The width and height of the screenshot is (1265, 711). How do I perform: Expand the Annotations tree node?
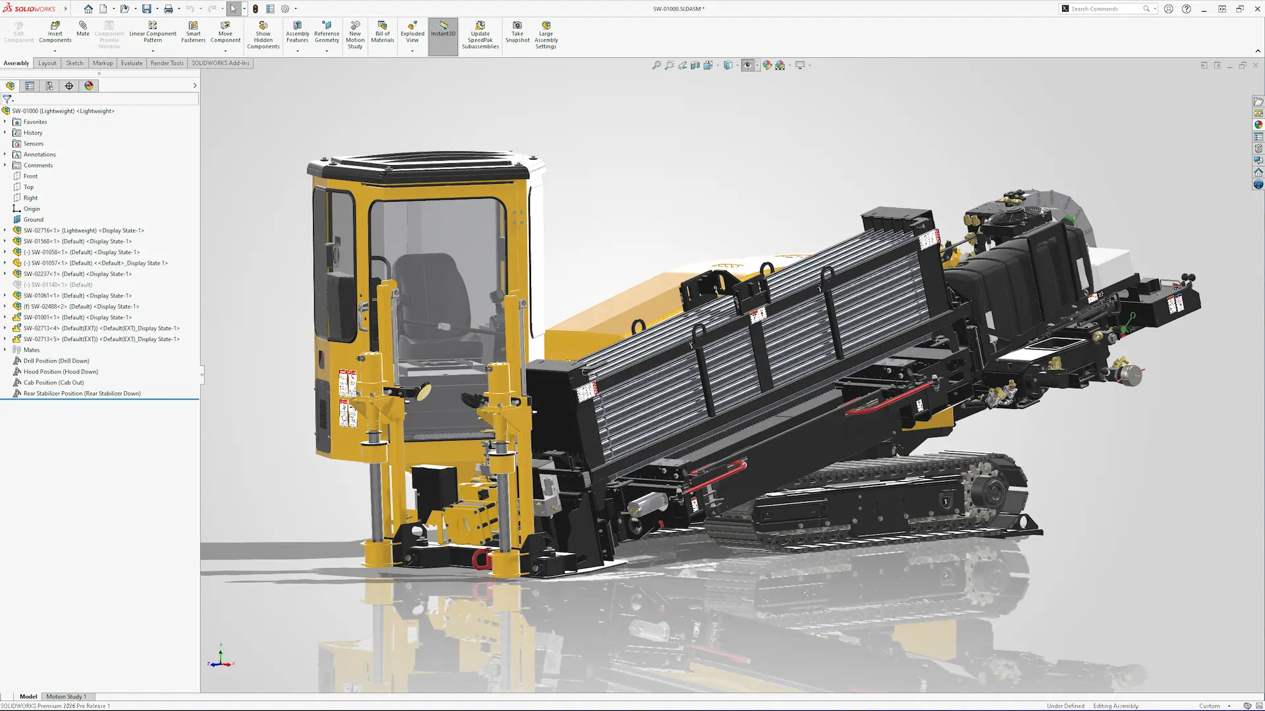point(5,154)
